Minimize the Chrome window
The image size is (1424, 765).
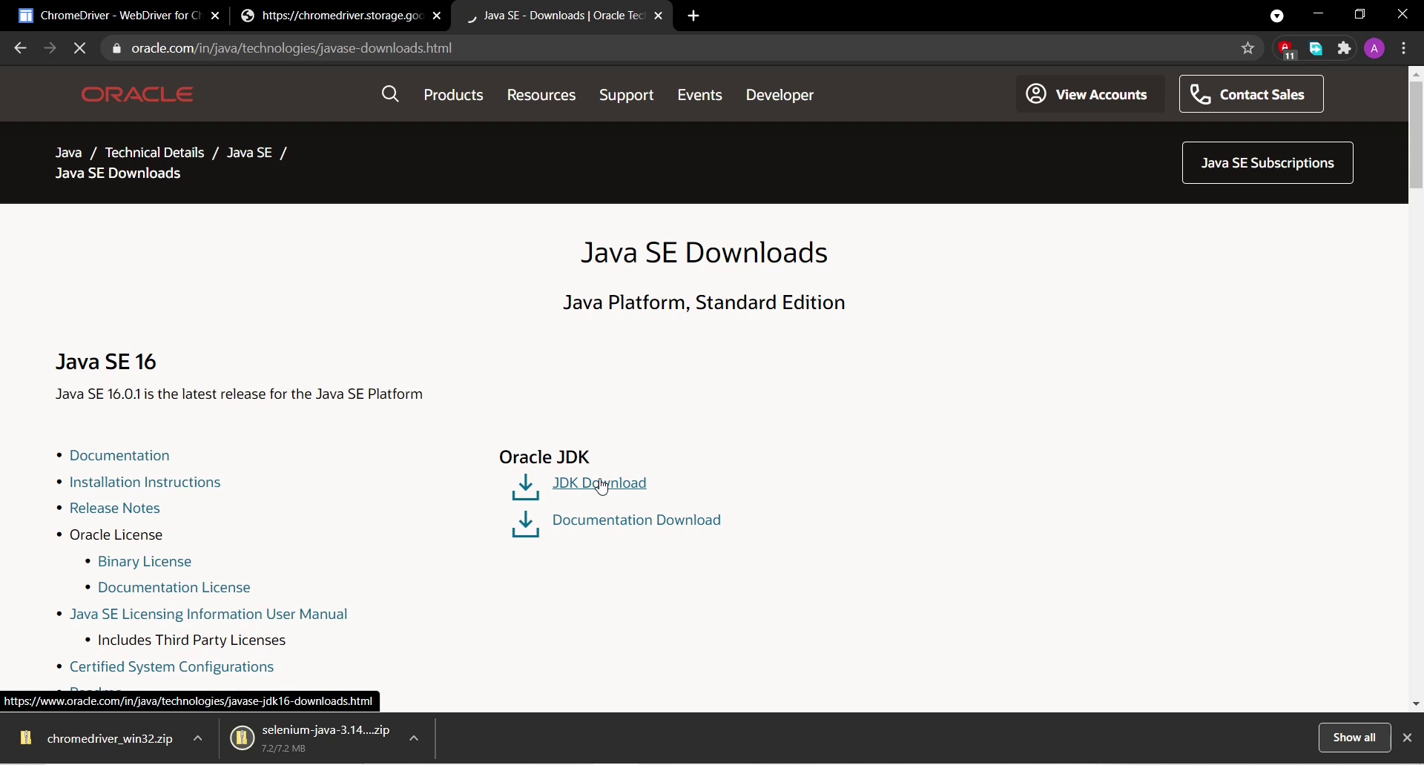(1319, 14)
